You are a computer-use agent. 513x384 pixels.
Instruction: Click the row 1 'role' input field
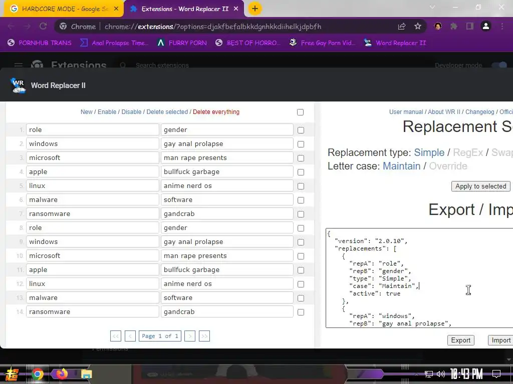(93, 129)
